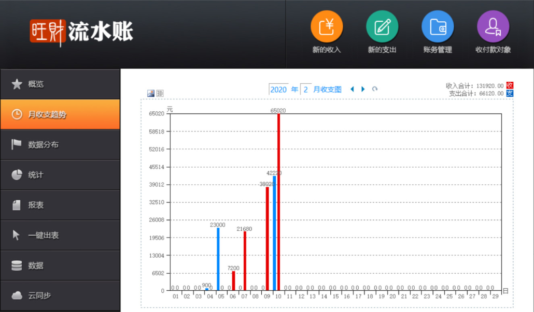Image resolution: width=534 pixels, height=312 pixels.
Task: Go to next month with right arrow
Action: [363, 89]
